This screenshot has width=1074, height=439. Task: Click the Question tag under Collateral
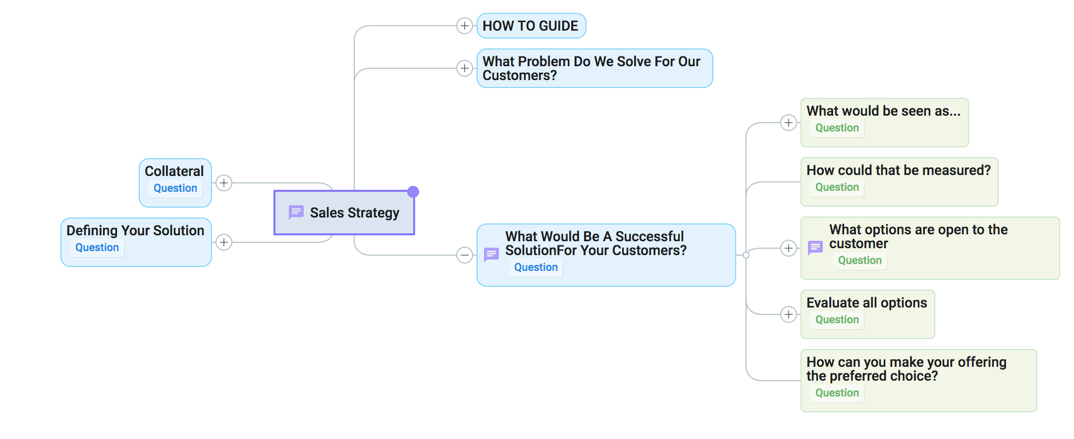175,188
